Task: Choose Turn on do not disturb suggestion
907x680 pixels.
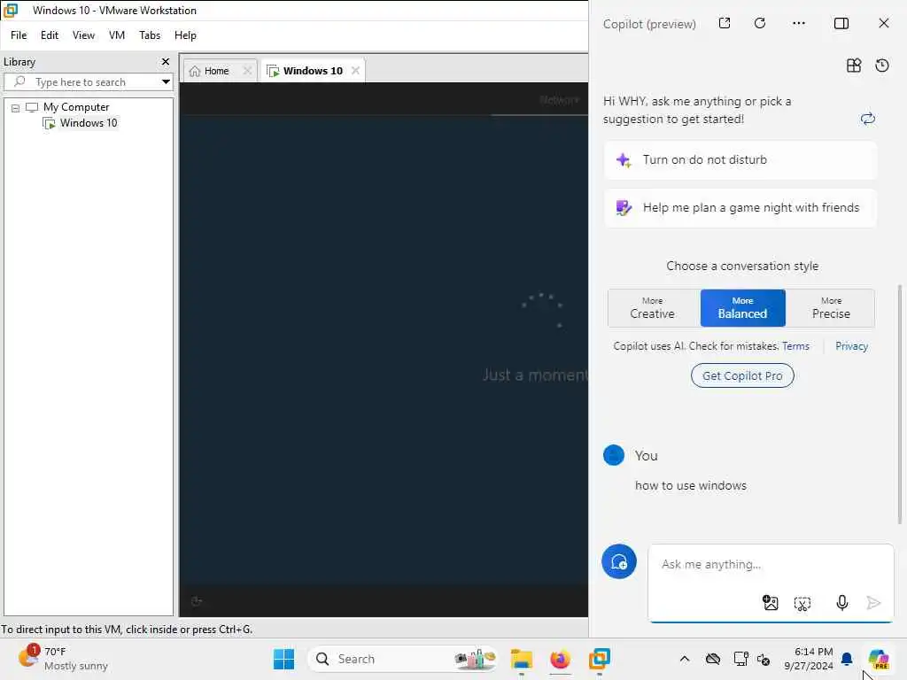Action: pos(740,160)
